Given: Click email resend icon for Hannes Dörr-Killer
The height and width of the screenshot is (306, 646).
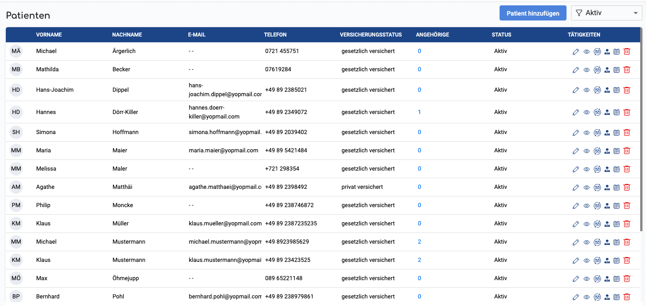Looking at the screenshot, I should pyautogui.click(x=597, y=113).
